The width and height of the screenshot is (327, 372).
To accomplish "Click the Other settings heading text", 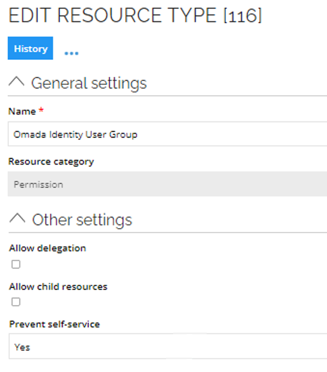I will click(82, 220).
